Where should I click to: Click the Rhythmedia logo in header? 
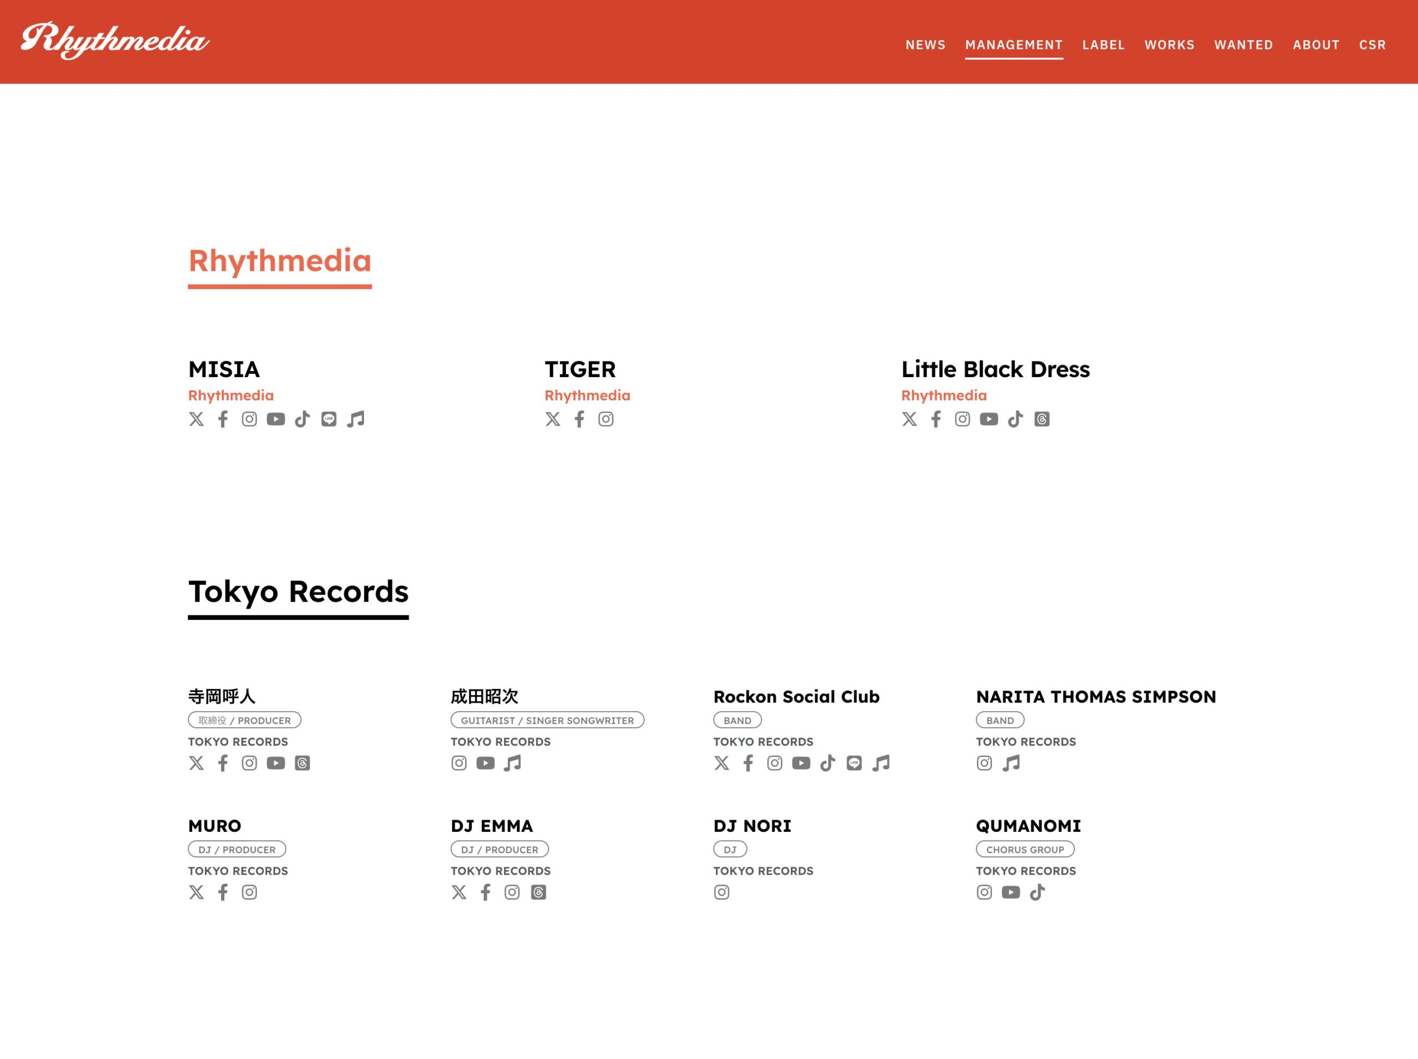115,40
